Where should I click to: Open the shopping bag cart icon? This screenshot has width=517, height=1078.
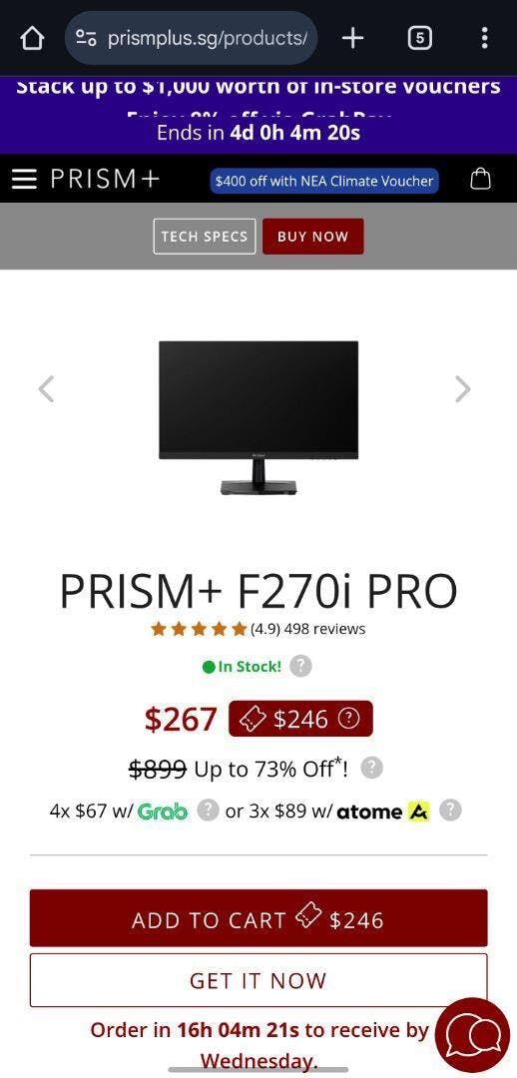tap(480, 179)
